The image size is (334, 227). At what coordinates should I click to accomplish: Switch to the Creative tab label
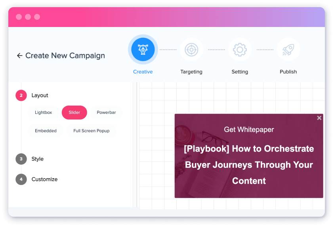pyautogui.click(x=143, y=72)
